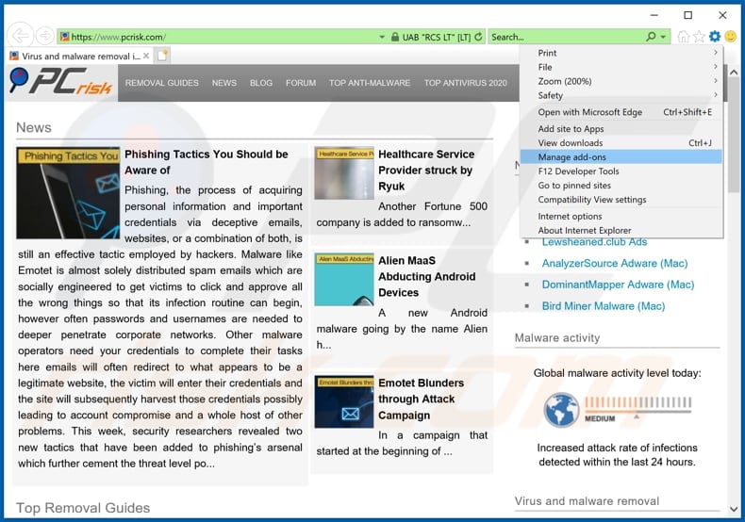Click the Phishing Tactics article thumbnail
Viewport: 745px width, 522px height.
pyautogui.click(x=68, y=193)
